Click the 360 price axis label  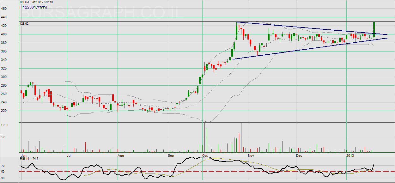[x=4, y=51]
